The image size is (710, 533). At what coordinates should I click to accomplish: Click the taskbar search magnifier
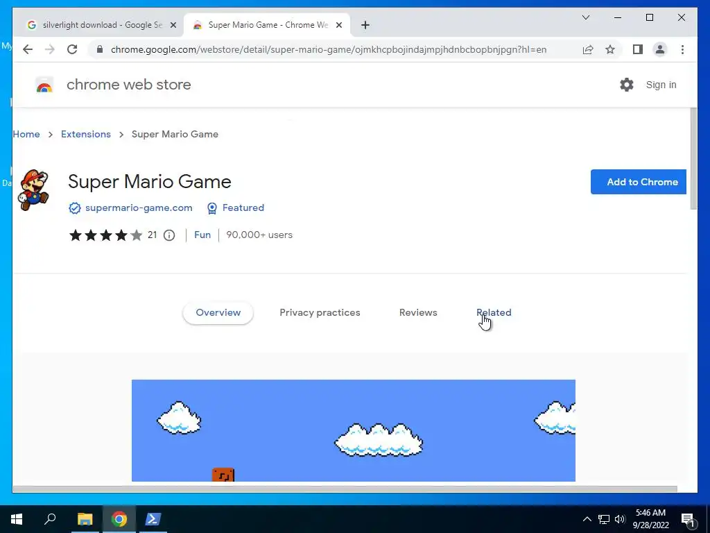[x=50, y=519]
